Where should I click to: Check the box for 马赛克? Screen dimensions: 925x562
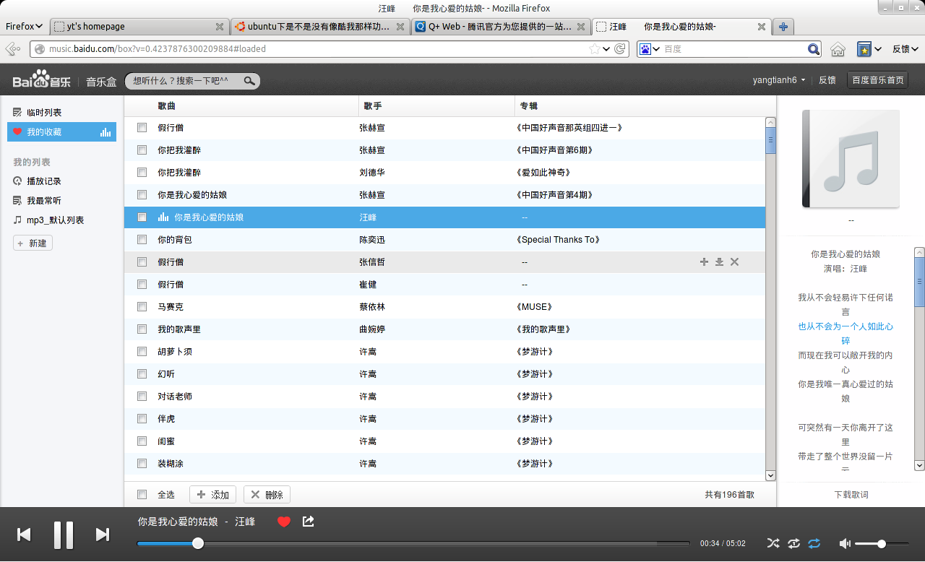pos(142,306)
